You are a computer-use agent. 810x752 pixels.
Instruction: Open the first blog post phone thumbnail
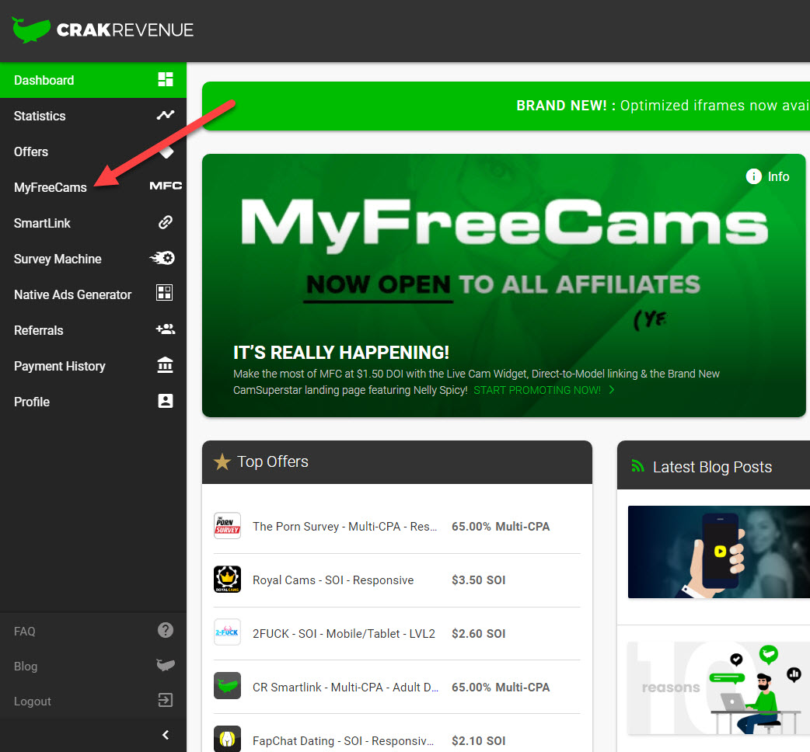coord(718,552)
